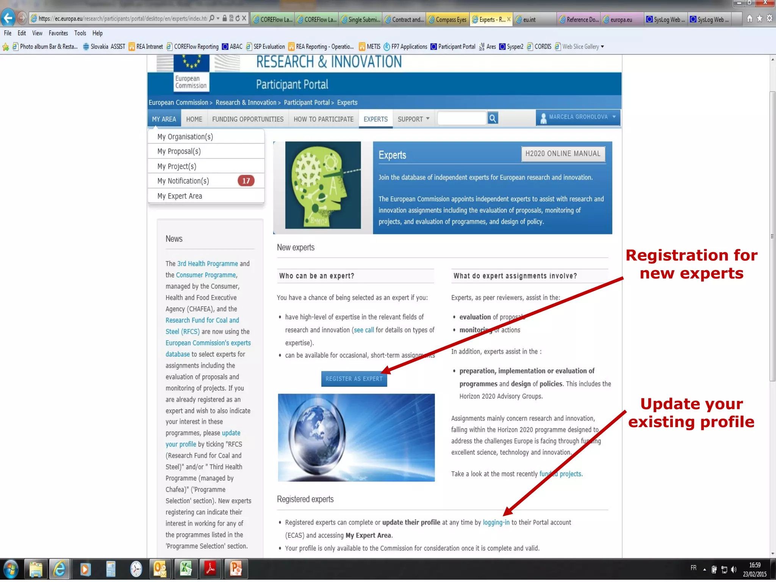The image size is (776, 582).
Task: Open the H2020 ONLINE MANUAL button
Action: tap(563, 154)
